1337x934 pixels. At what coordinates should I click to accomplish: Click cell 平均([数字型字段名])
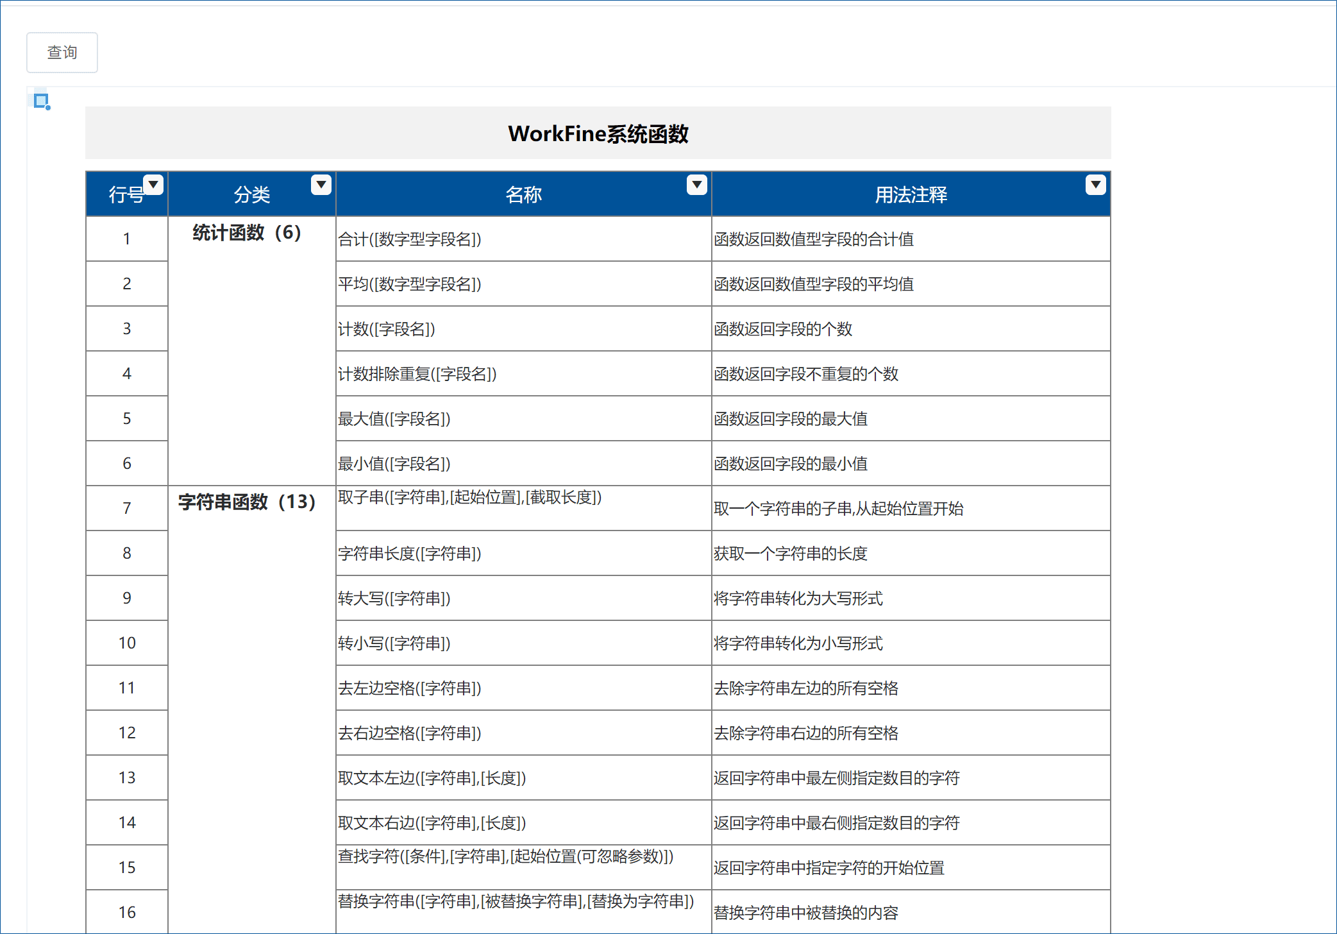524,284
